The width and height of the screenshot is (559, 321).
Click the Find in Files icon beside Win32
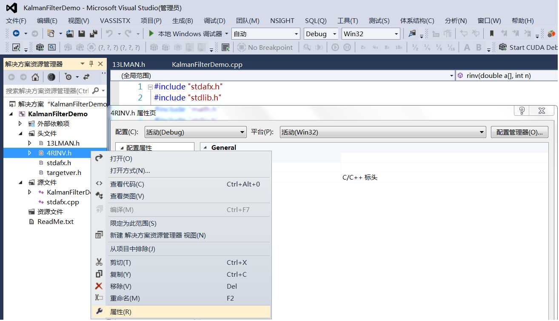click(412, 34)
